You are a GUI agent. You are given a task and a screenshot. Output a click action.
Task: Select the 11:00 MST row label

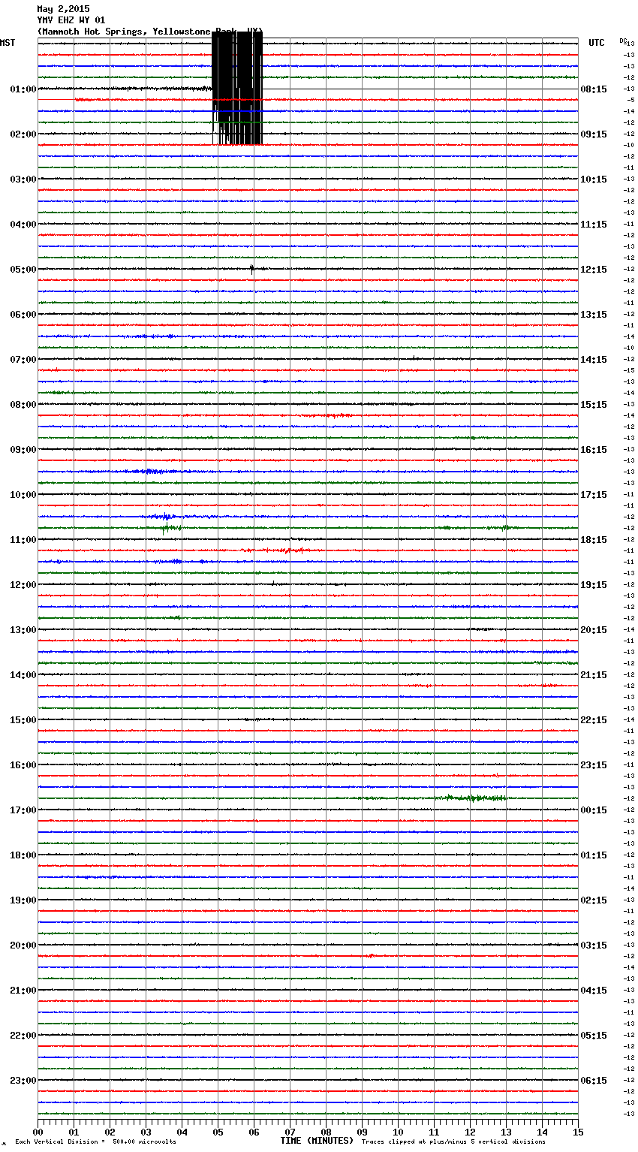pyautogui.click(x=23, y=540)
